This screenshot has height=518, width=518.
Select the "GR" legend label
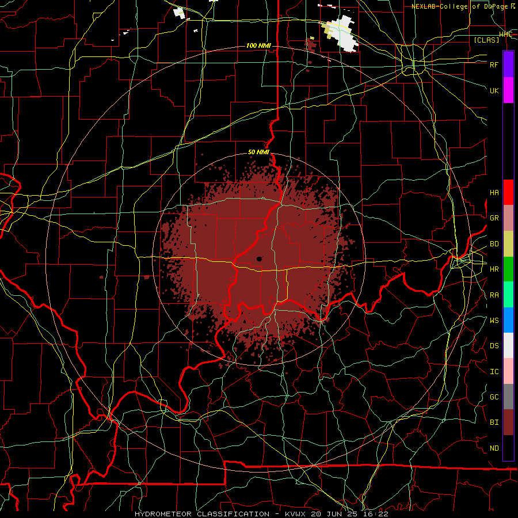click(x=494, y=218)
